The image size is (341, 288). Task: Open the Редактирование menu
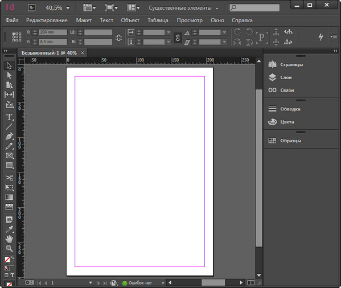[x=47, y=20]
